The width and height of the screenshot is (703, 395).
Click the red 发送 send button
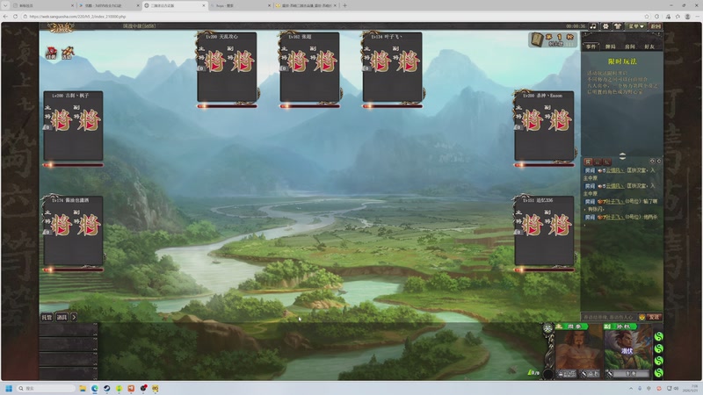click(x=654, y=317)
